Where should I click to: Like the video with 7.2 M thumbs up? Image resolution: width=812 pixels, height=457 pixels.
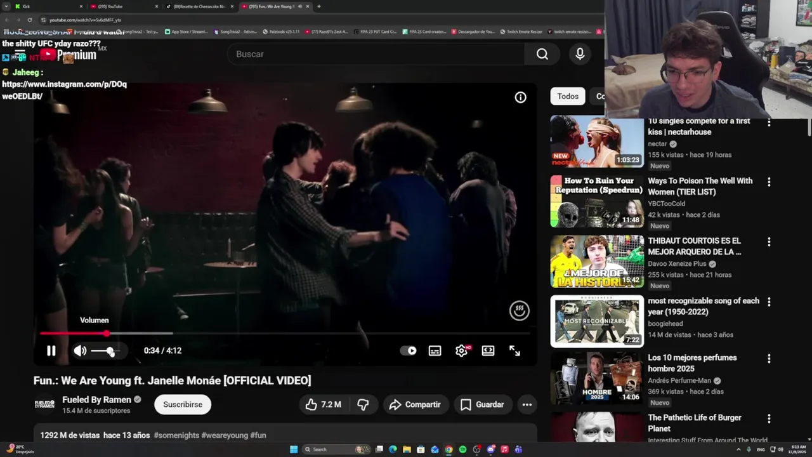pos(324,404)
